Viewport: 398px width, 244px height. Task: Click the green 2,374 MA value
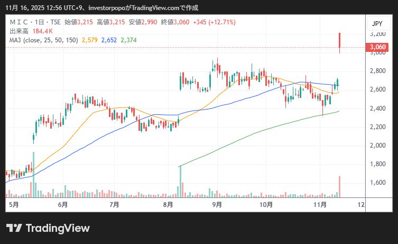tap(128, 40)
